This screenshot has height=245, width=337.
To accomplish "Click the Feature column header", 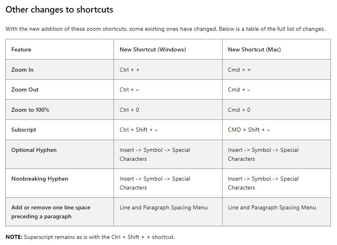I will 21,49.
